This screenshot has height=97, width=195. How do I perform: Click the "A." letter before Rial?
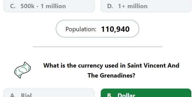point(13,95)
